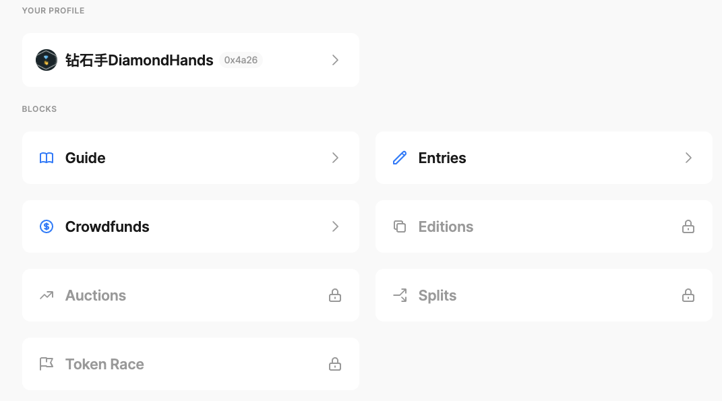Open Entries via its chevron arrow
This screenshot has width=722, height=401.
pos(688,158)
